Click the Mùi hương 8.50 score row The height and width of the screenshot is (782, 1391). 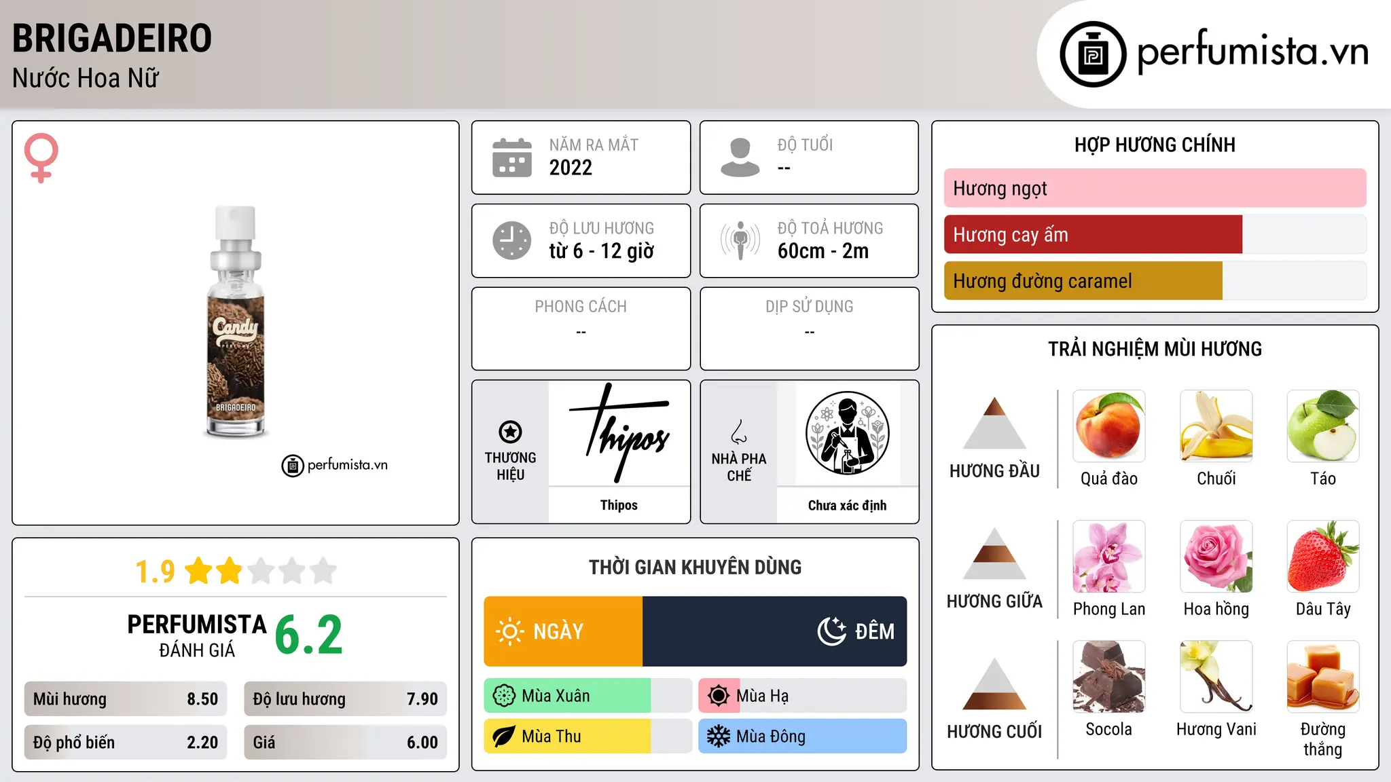(x=126, y=699)
